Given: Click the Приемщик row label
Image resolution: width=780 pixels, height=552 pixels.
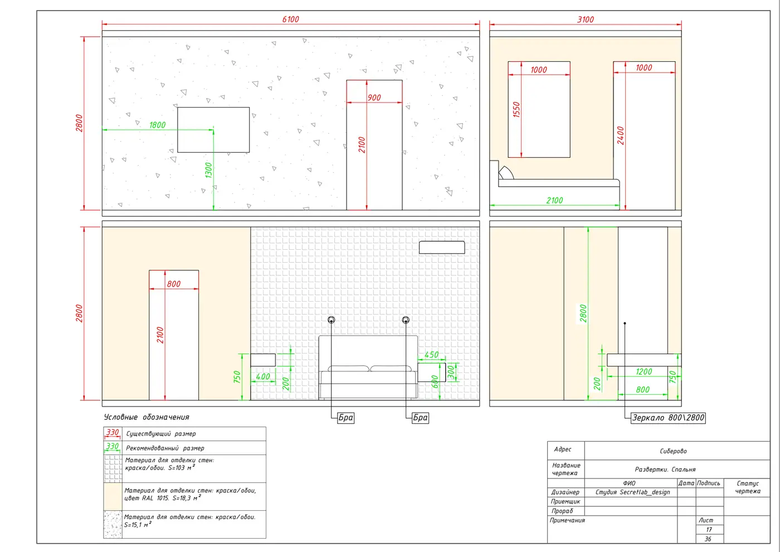Looking at the screenshot, I should (566, 502).
